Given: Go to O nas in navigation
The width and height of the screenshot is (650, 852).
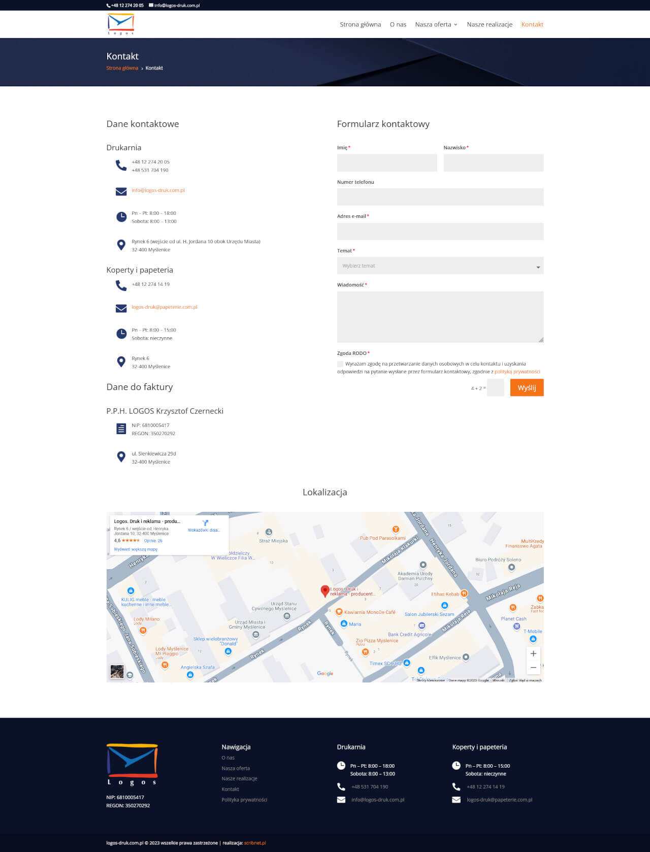Looking at the screenshot, I should [x=398, y=24].
